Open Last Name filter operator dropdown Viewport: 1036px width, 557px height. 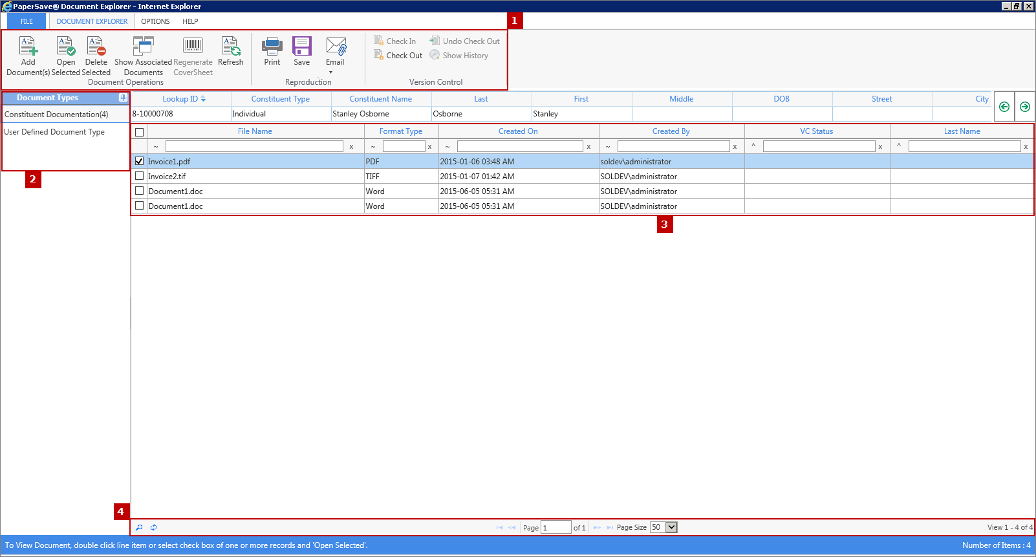(899, 146)
